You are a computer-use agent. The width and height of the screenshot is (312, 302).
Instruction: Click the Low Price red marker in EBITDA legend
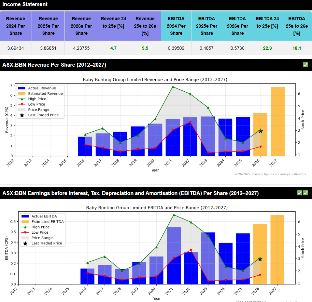[x=26, y=232]
